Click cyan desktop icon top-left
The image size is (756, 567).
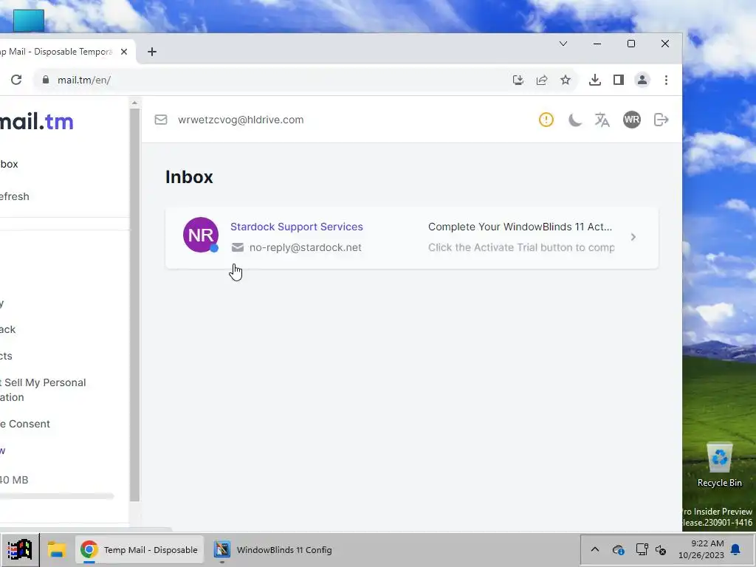pyautogui.click(x=29, y=21)
